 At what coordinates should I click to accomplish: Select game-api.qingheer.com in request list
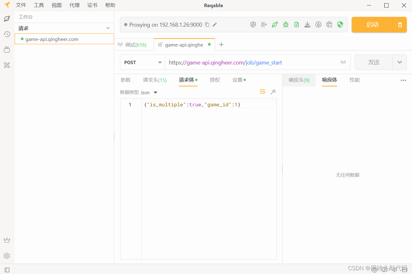[x=64, y=39]
